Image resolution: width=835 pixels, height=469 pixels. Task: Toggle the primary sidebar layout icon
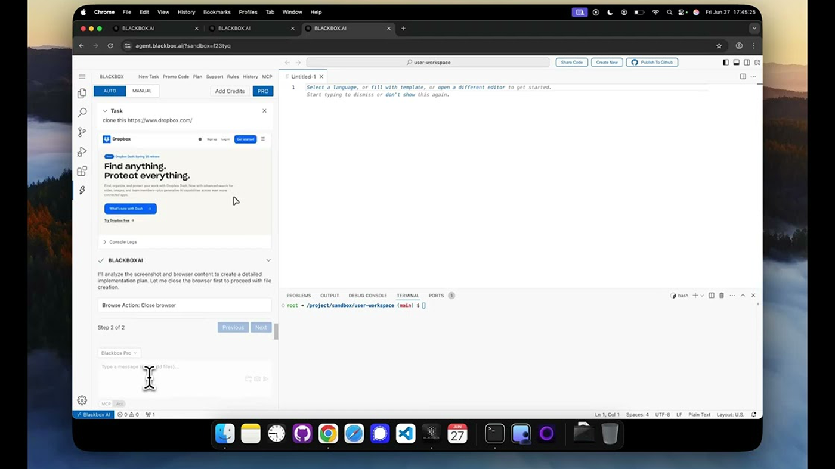pos(726,63)
